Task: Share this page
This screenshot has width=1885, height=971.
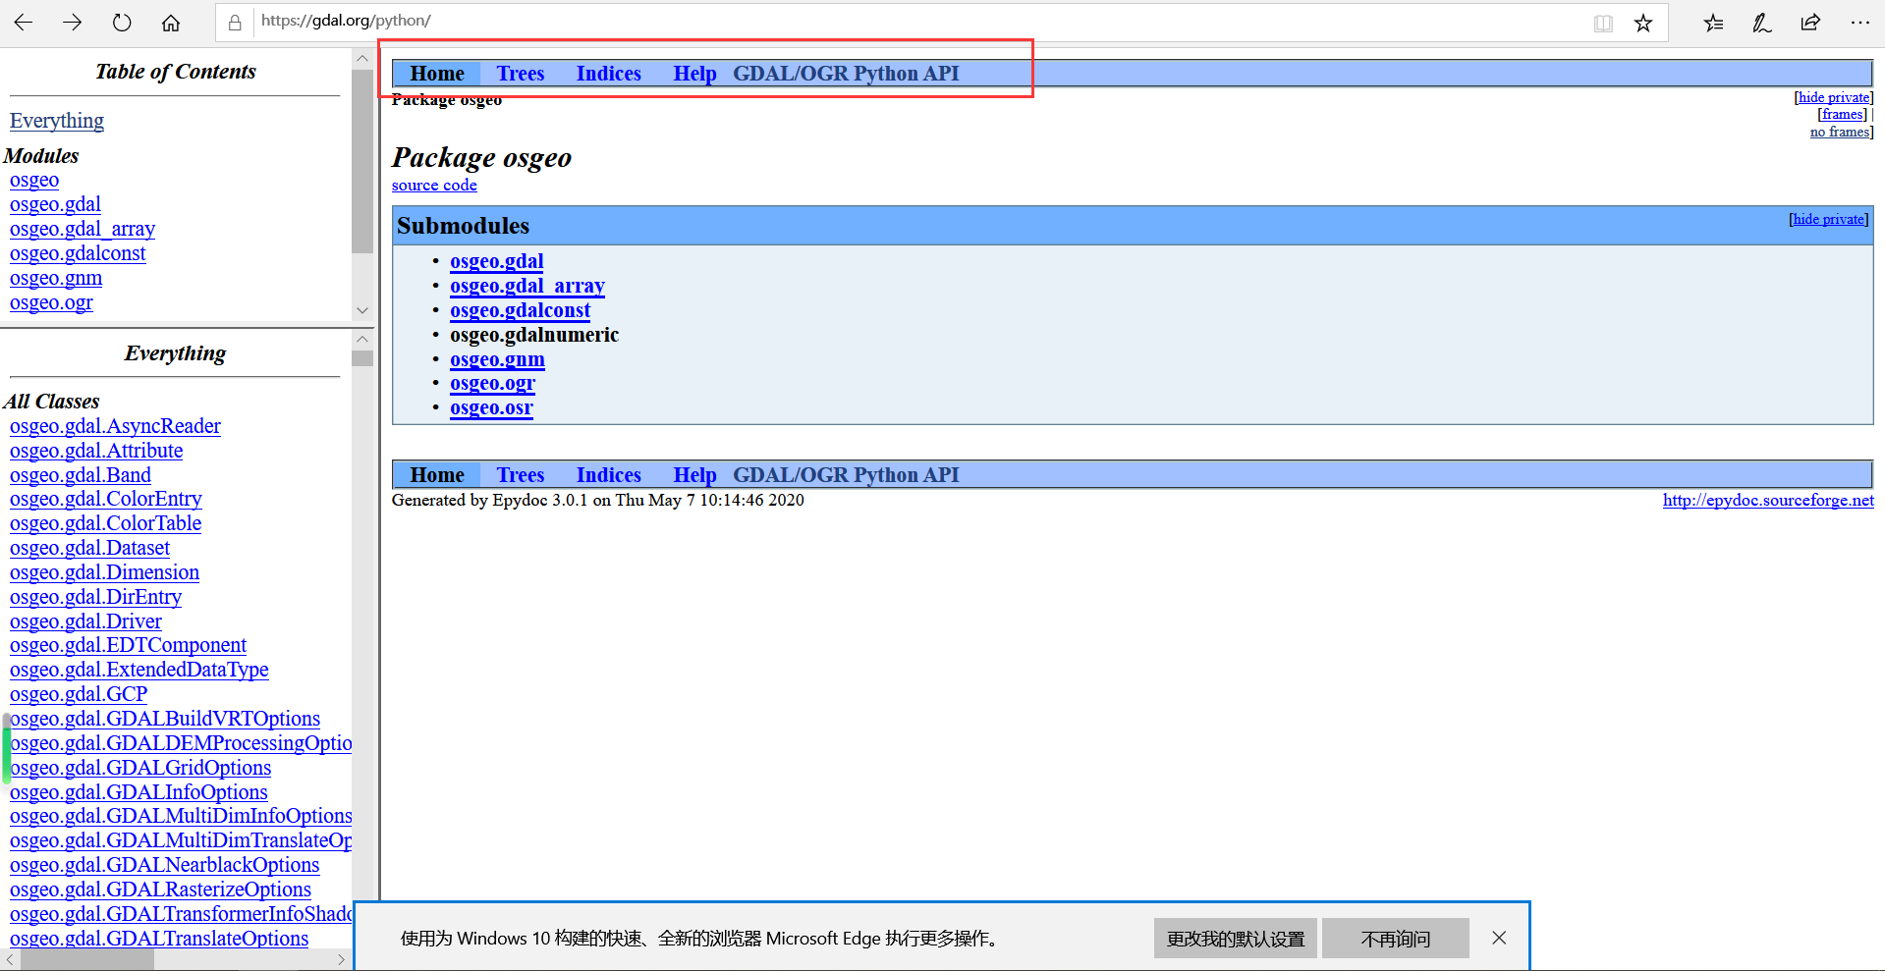Action: click(1810, 22)
